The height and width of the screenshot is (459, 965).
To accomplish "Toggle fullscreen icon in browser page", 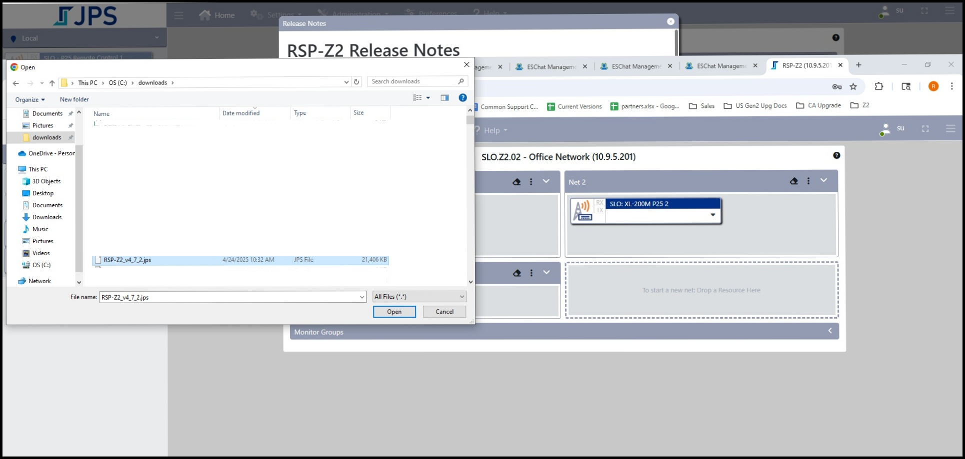I will pos(925,129).
